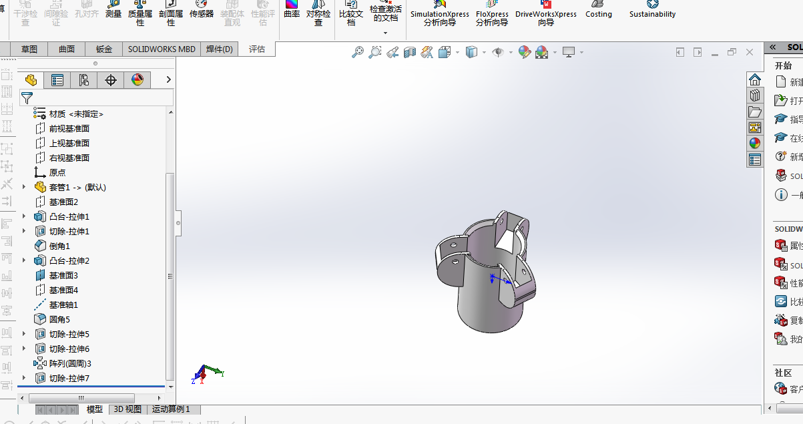Open the Display Style dropdown arrow
The width and height of the screenshot is (803, 424).
pos(484,52)
